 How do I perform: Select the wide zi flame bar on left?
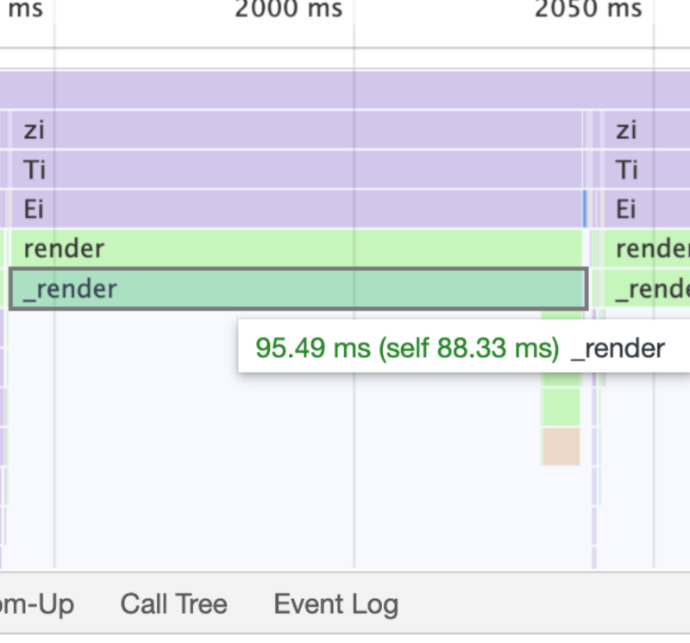(x=298, y=130)
